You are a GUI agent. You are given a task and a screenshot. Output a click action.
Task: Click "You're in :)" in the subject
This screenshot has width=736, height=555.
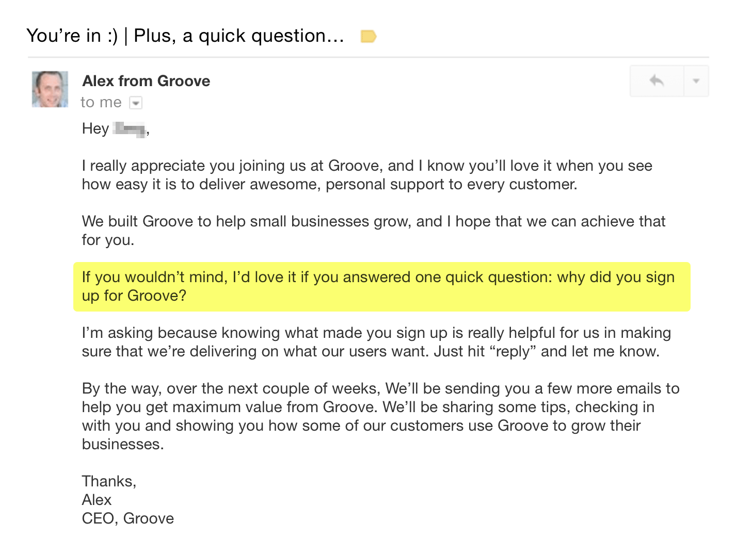(72, 36)
